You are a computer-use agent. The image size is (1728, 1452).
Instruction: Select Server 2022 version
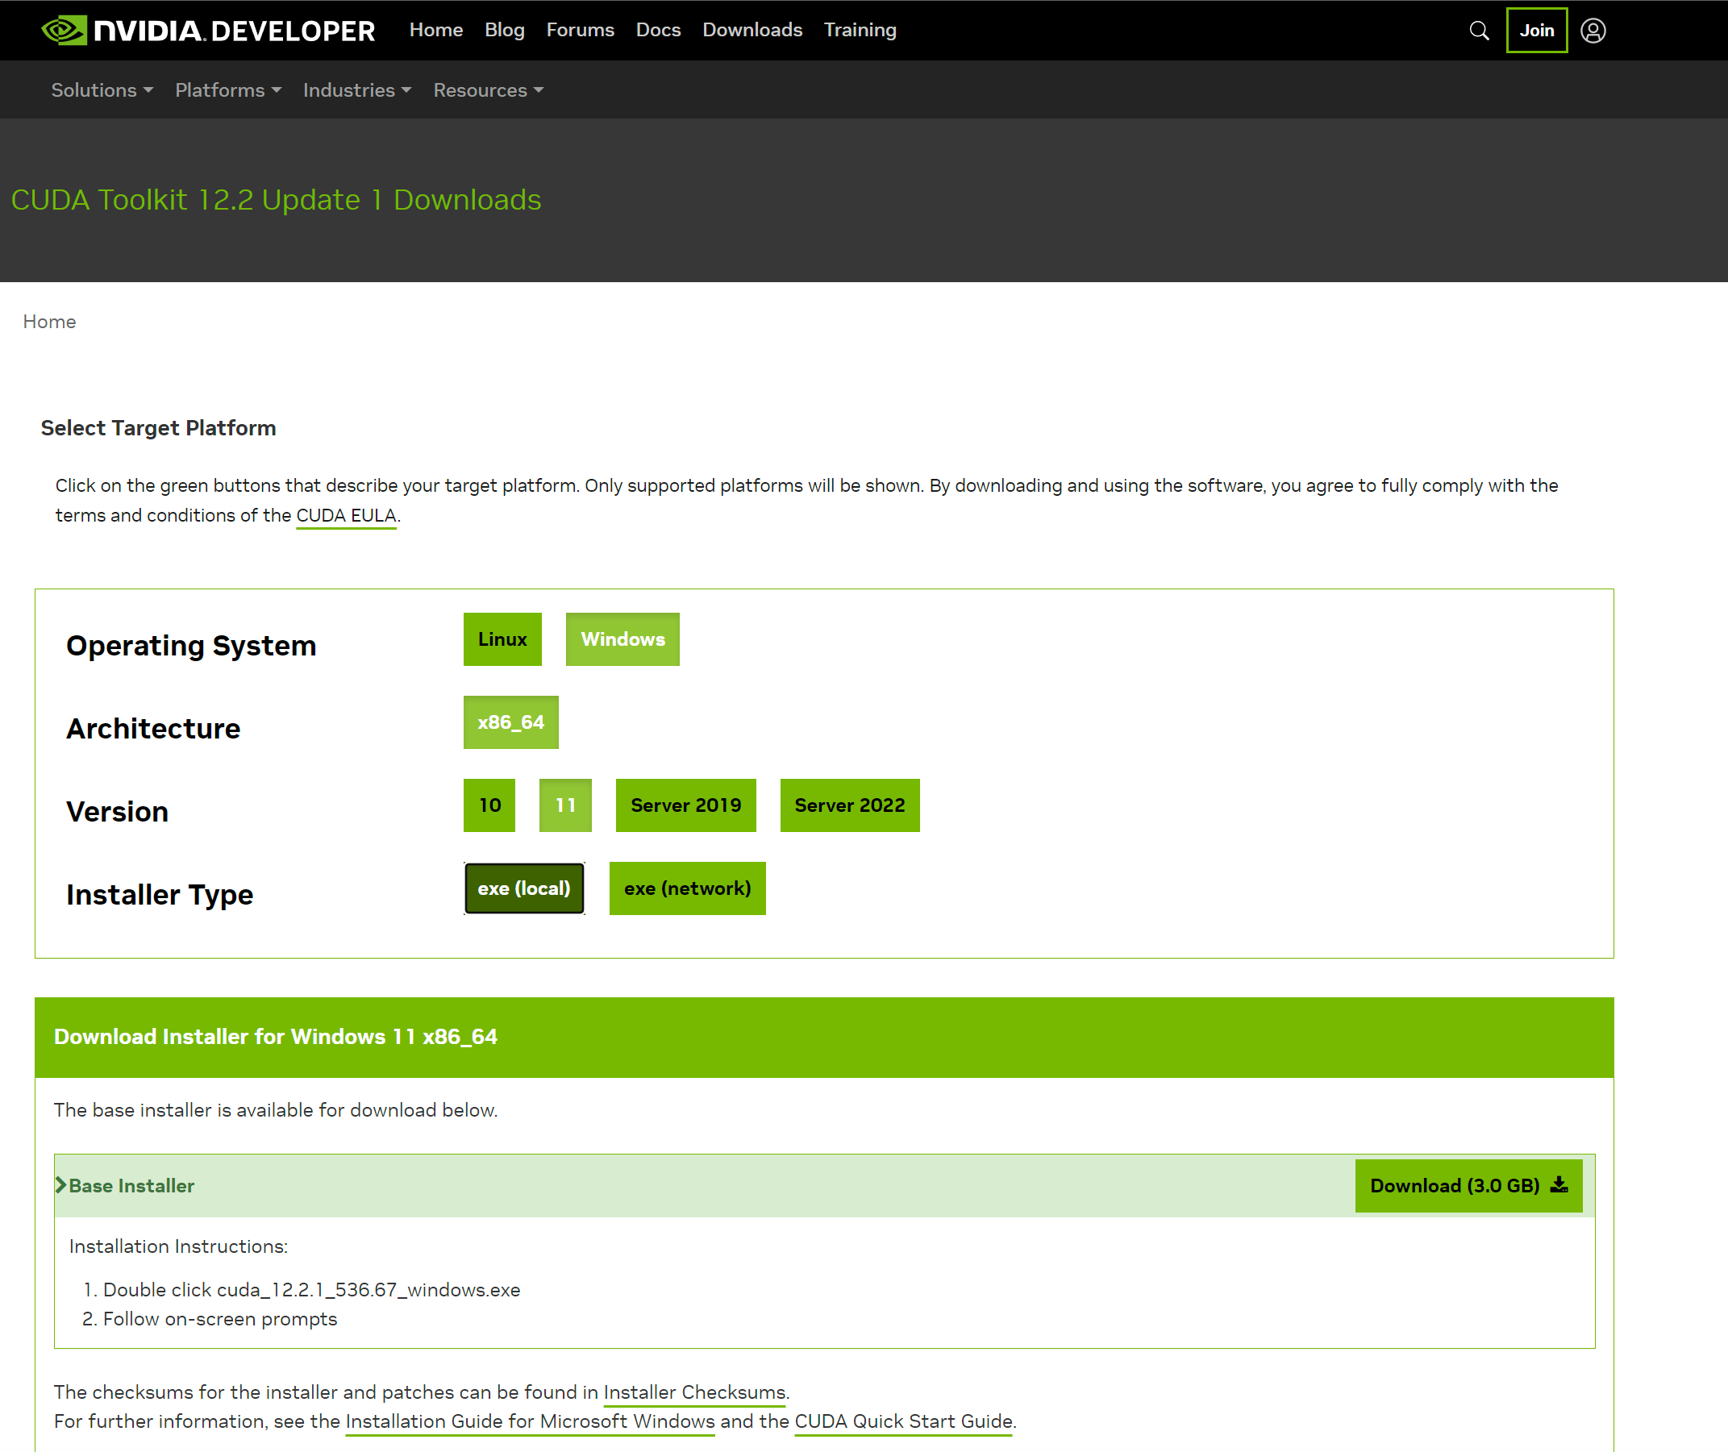850,806
